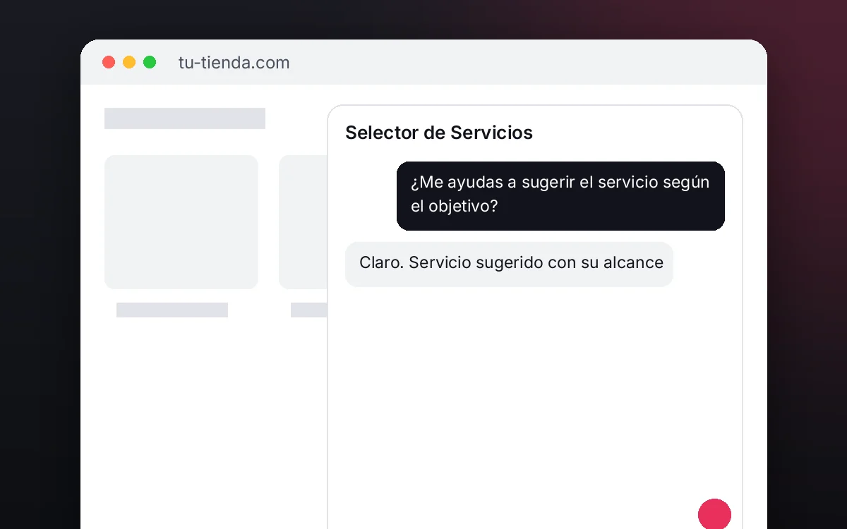Image resolution: width=847 pixels, height=529 pixels.
Task: Click the 'Selector de Servicios' chat title
Action: coord(439,133)
